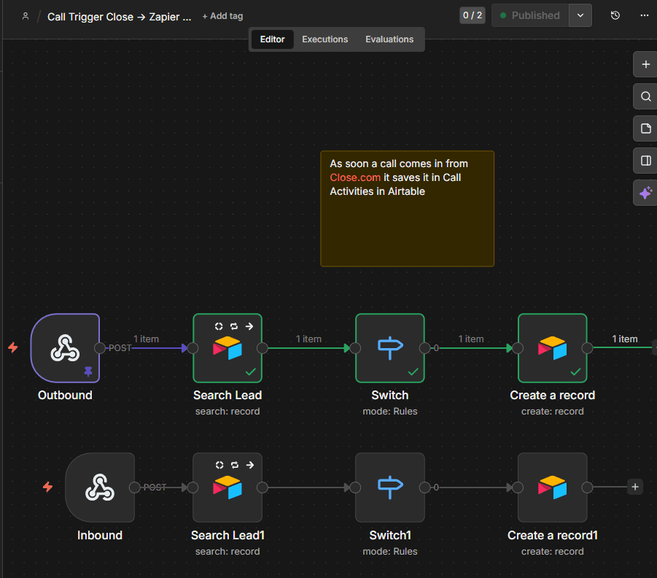Open the Close.com link in sticky note
The image size is (657, 578).
click(355, 177)
